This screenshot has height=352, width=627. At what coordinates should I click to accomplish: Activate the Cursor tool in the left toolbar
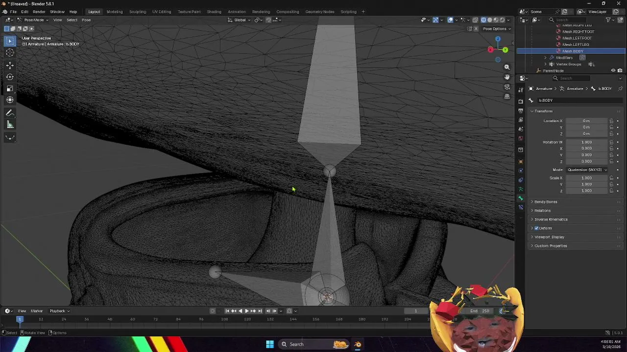(10, 53)
